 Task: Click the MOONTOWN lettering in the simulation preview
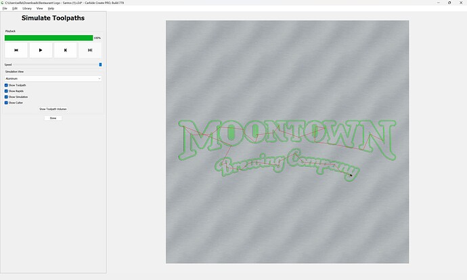[x=288, y=139]
